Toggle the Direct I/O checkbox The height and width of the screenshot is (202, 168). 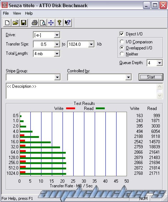coord(122,34)
